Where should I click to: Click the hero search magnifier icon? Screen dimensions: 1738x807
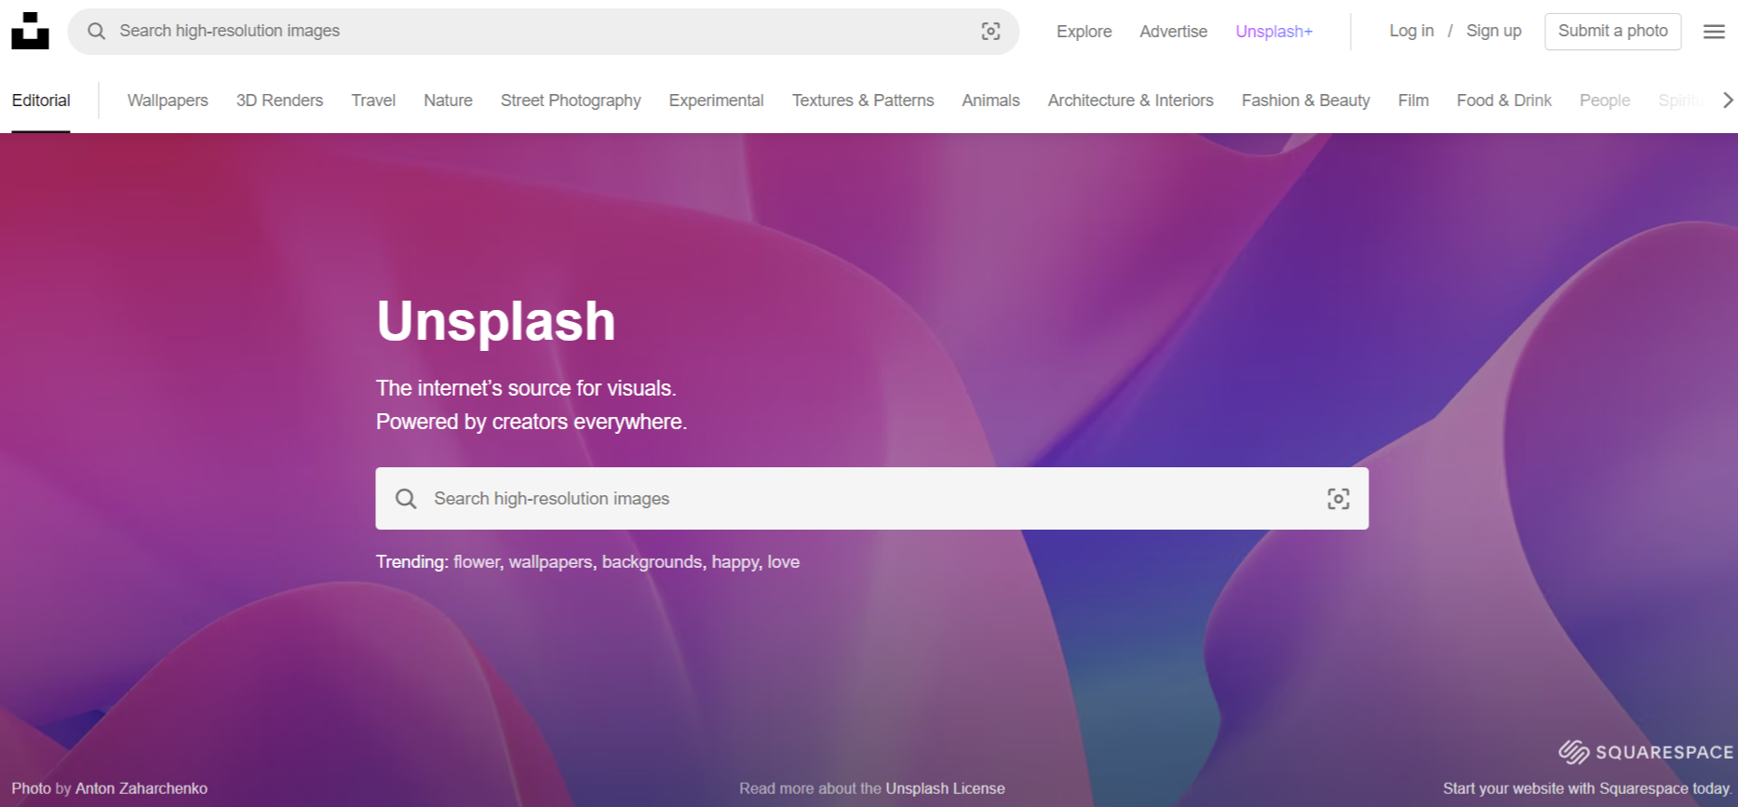406,499
